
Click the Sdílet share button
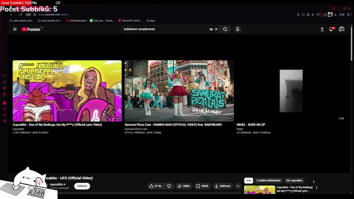click(x=184, y=186)
